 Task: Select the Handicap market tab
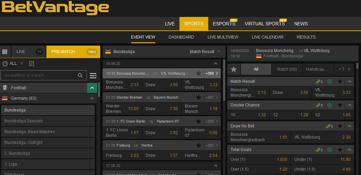[318, 69]
